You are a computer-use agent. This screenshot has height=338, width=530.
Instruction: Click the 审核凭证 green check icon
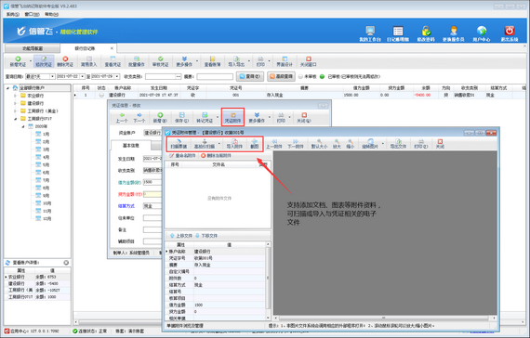coord(160,61)
